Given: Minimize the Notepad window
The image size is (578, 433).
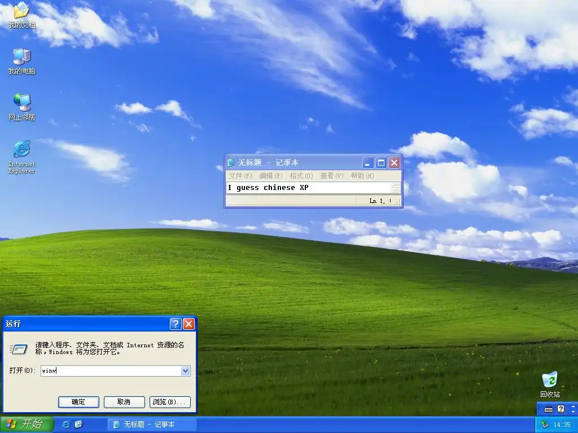Looking at the screenshot, I should (x=368, y=162).
